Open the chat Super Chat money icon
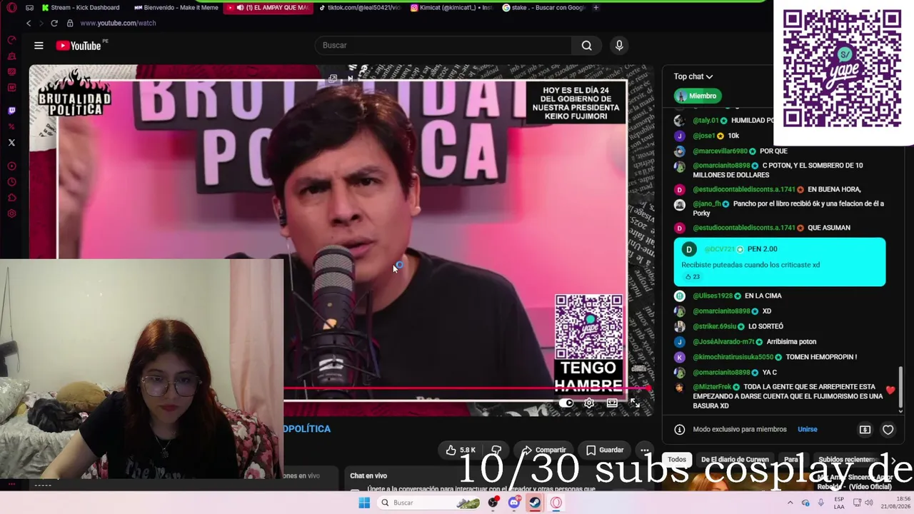914x514 pixels. [x=865, y=430]
